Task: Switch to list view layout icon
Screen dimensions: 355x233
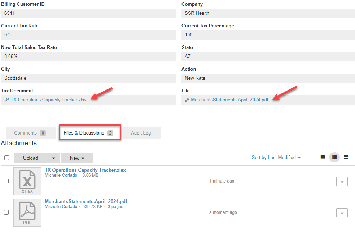Action: pos(323,158)
